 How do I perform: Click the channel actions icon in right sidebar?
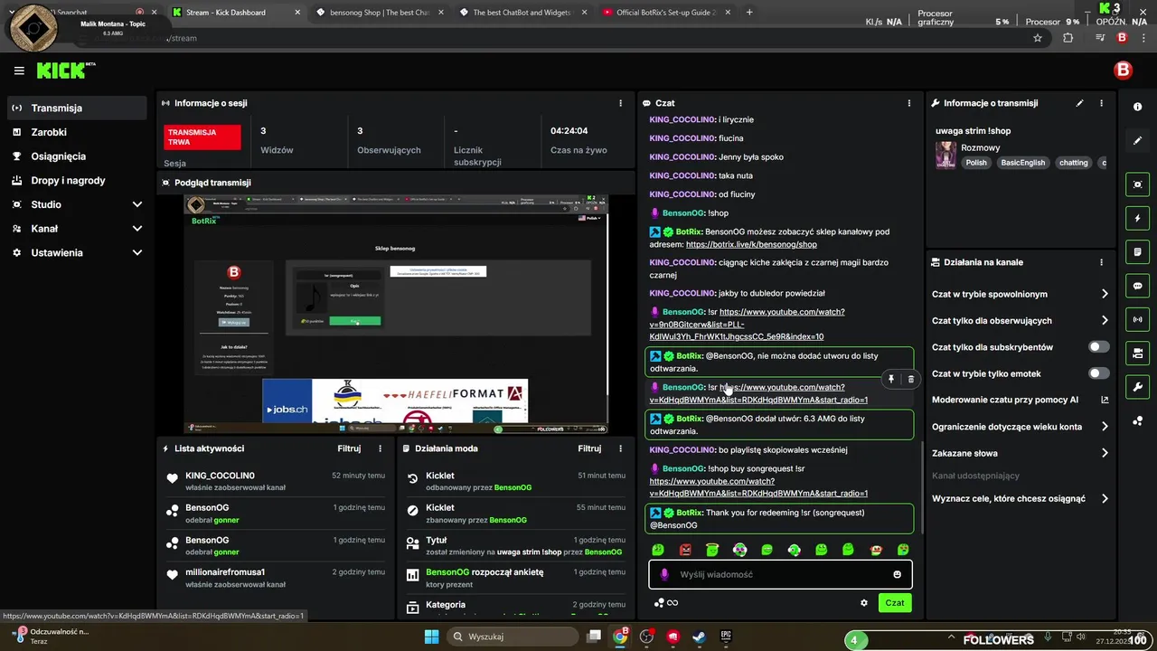point(1137,353)
